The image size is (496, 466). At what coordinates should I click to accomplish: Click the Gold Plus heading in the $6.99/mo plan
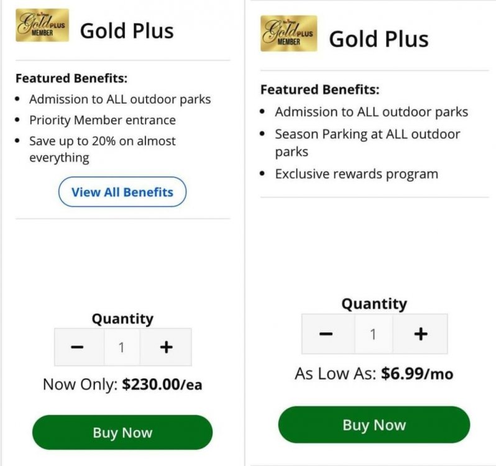(x=378, y=39)
